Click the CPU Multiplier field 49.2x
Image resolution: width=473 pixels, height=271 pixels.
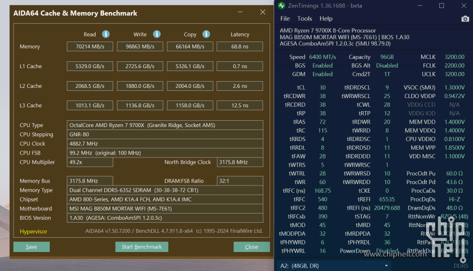pos(90,162)
